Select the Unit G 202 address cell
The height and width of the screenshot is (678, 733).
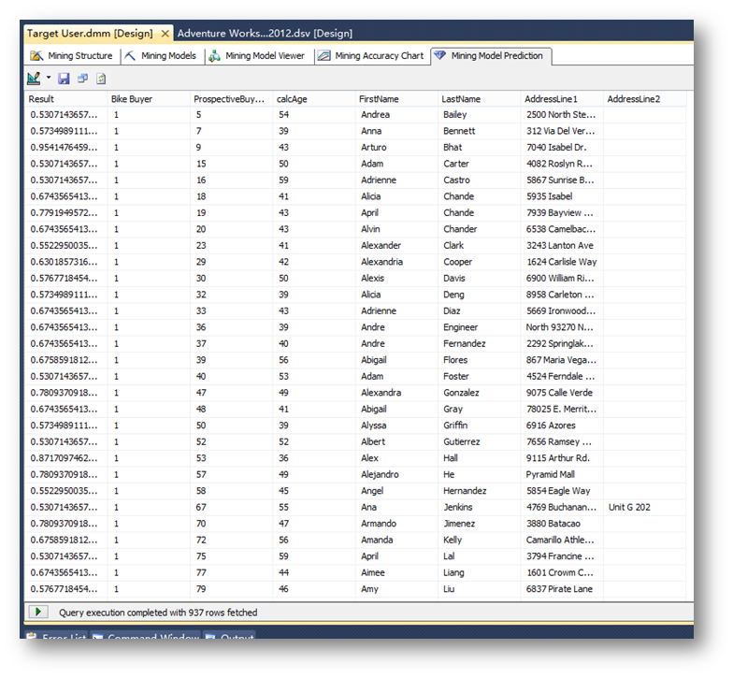coord(629,508)
